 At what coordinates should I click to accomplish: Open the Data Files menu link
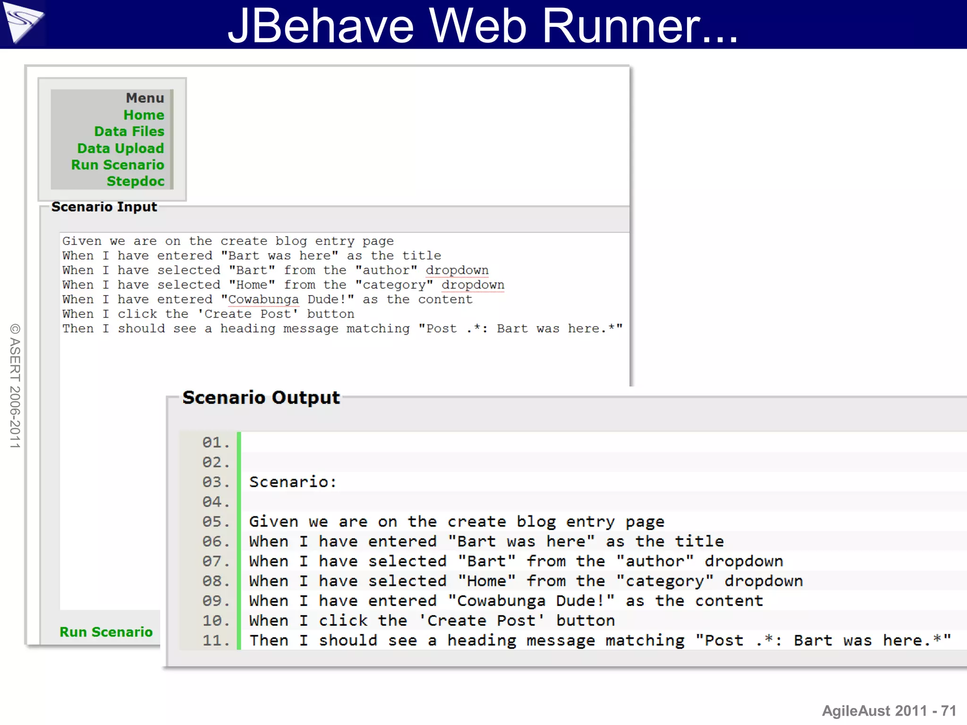point(129,131)
